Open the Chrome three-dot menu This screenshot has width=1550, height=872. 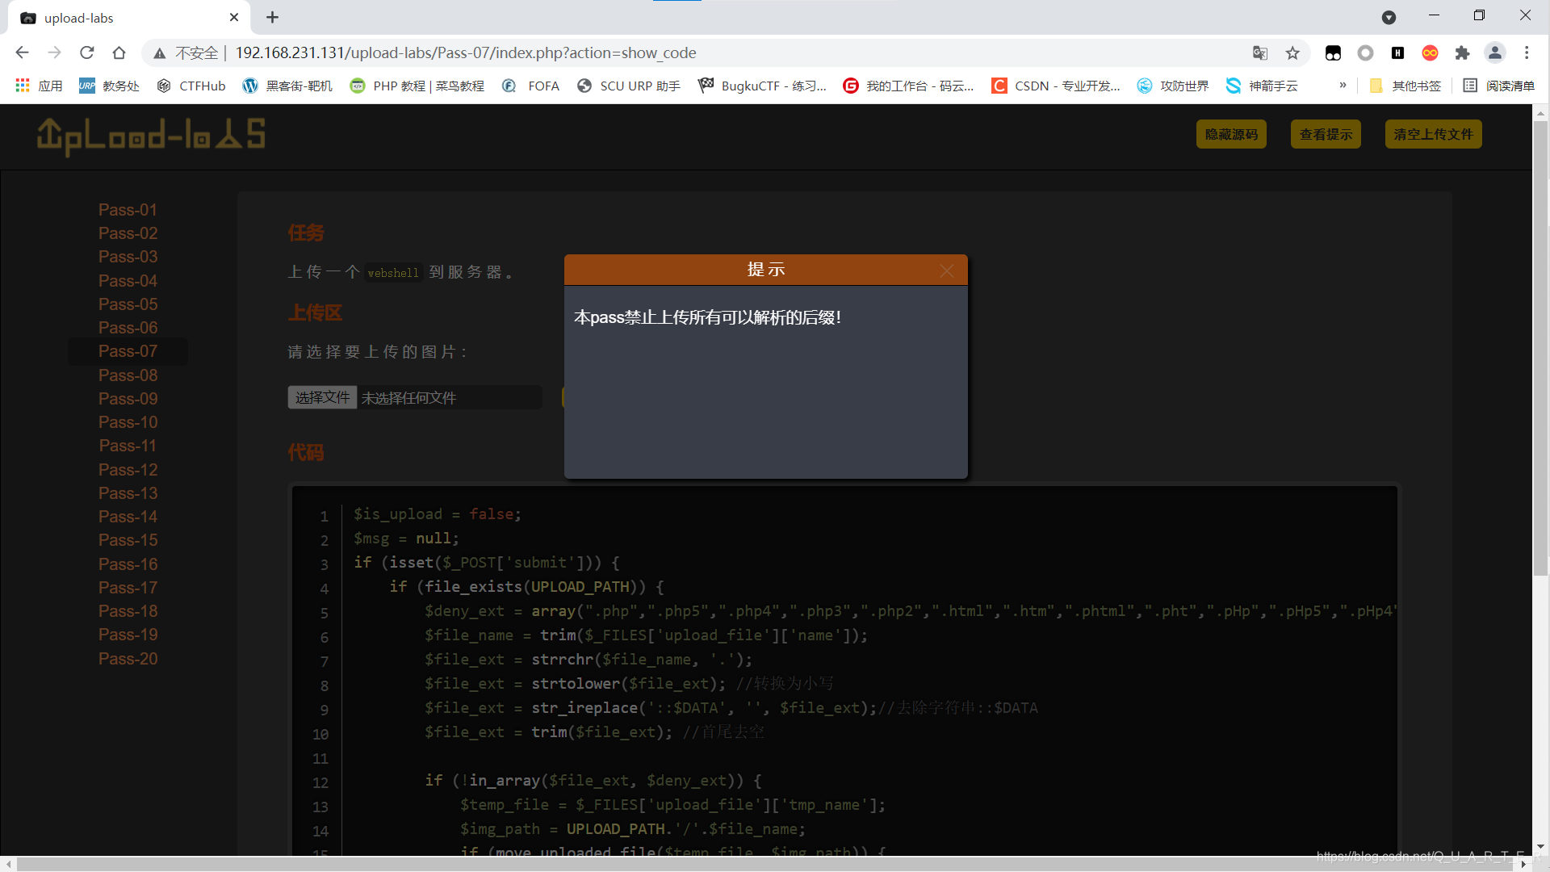click(1527, 52)
